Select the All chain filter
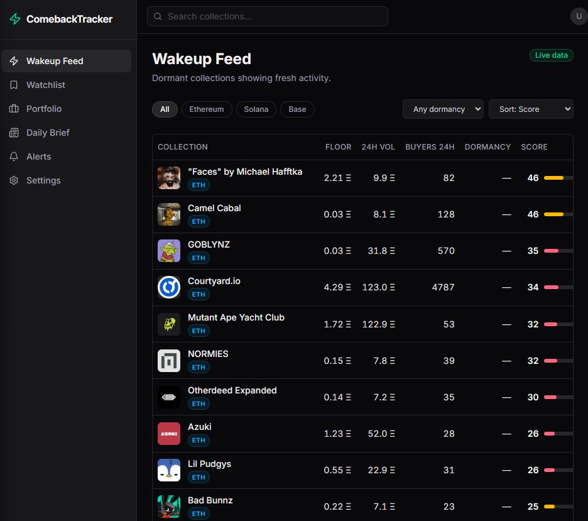588x521 pixels. click(x=165, y=109)
